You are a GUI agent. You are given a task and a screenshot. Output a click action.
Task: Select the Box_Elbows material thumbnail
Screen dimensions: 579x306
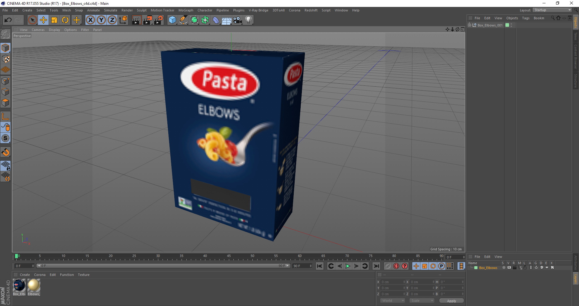[19, 285]
